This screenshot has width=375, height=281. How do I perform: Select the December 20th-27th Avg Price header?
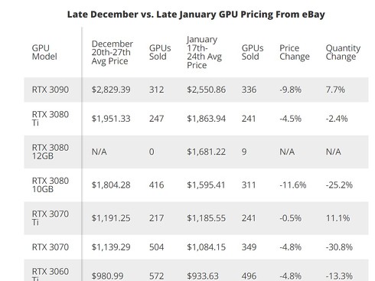point(112,52)
